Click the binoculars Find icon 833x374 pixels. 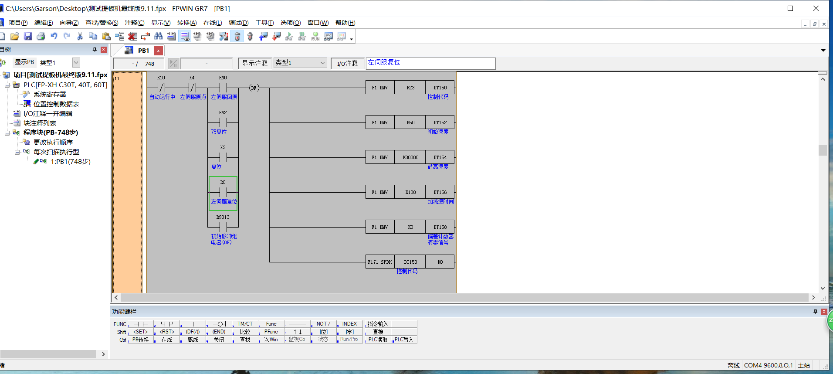[x=159, y=36]
